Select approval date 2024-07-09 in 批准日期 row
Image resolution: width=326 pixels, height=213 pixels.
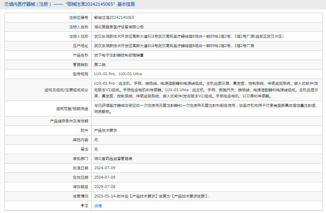tap(105, 168)
